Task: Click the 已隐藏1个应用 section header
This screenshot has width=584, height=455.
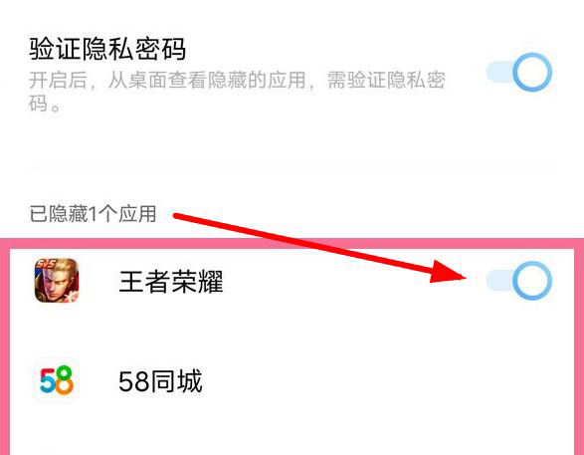Action: pyautogui.click(x=93, y=214)
